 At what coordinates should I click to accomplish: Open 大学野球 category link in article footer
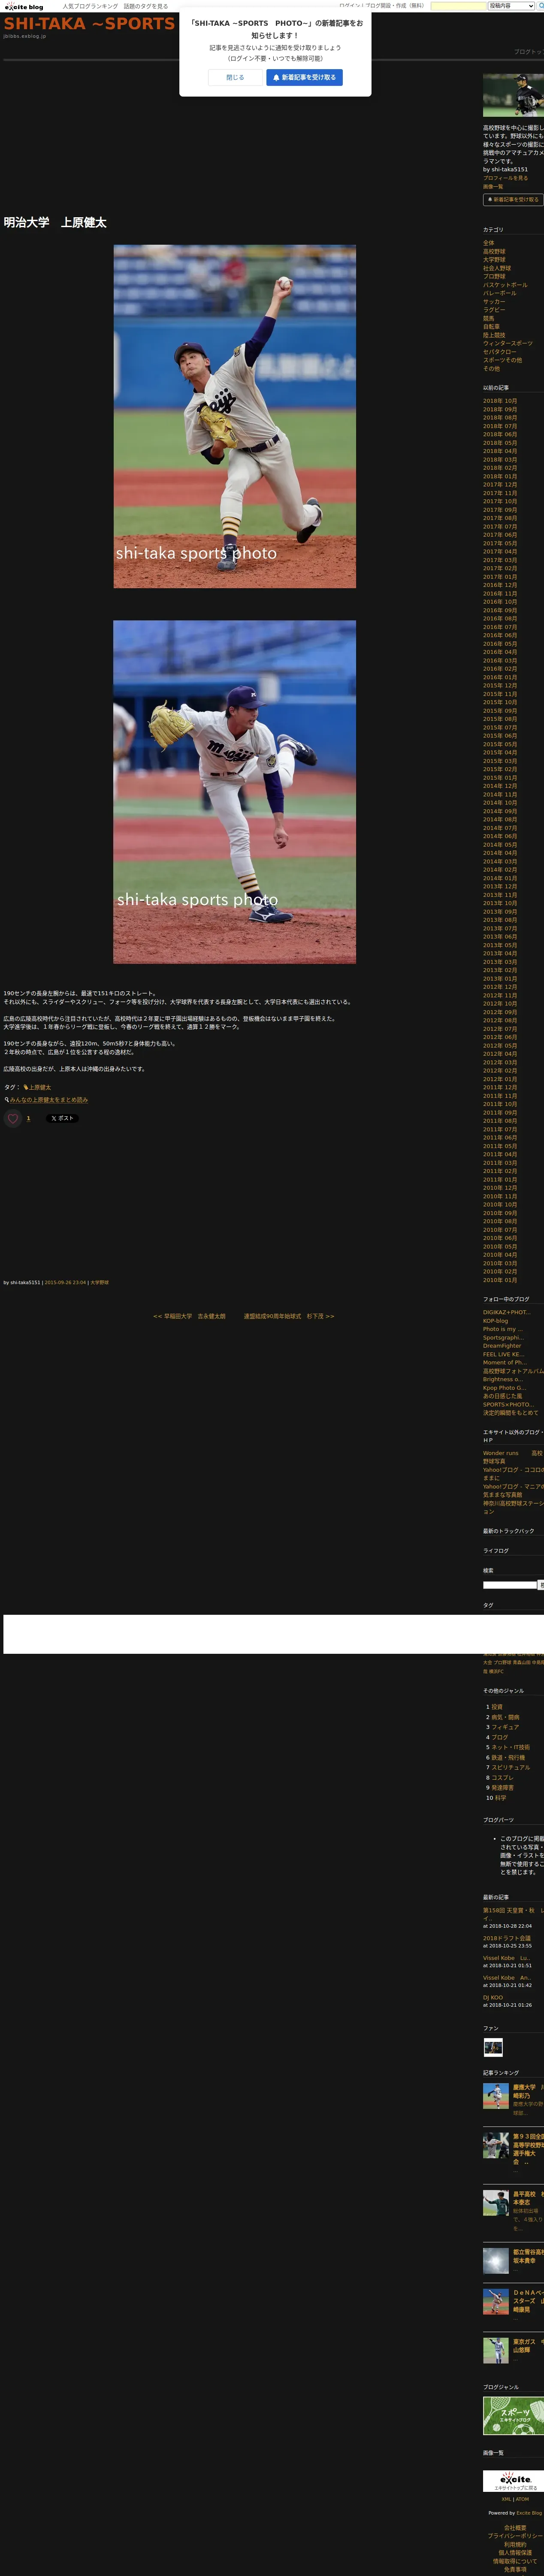99,1282
